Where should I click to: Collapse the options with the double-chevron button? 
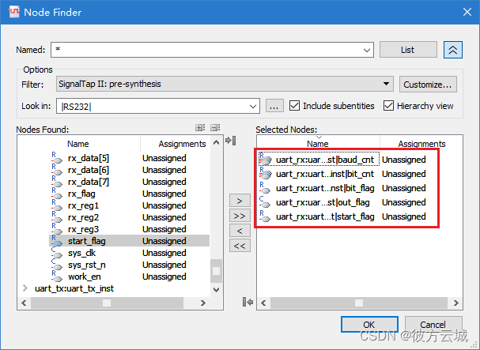tap(453, 50)
